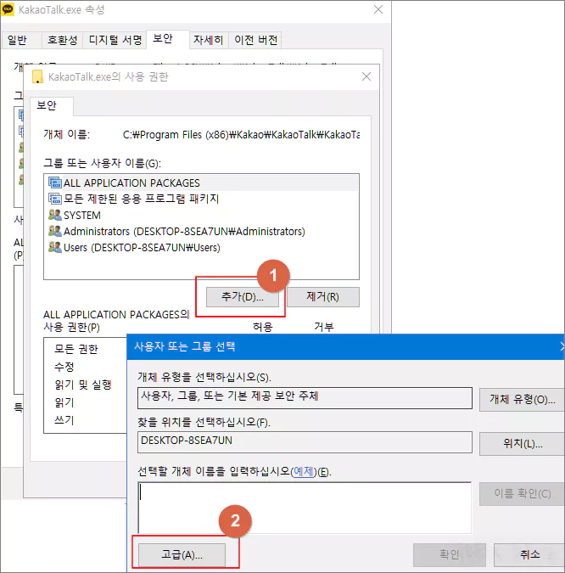Click the Administrators group icon
Screen dimensions: 565x573
(x=55, y=231)
